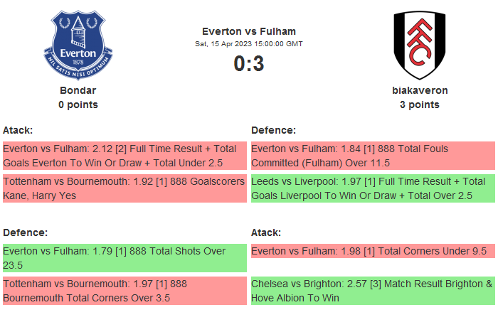Screen dimensions: 498x327
Task: Click biakaveron's 3 points label
Action: (420, 104)
